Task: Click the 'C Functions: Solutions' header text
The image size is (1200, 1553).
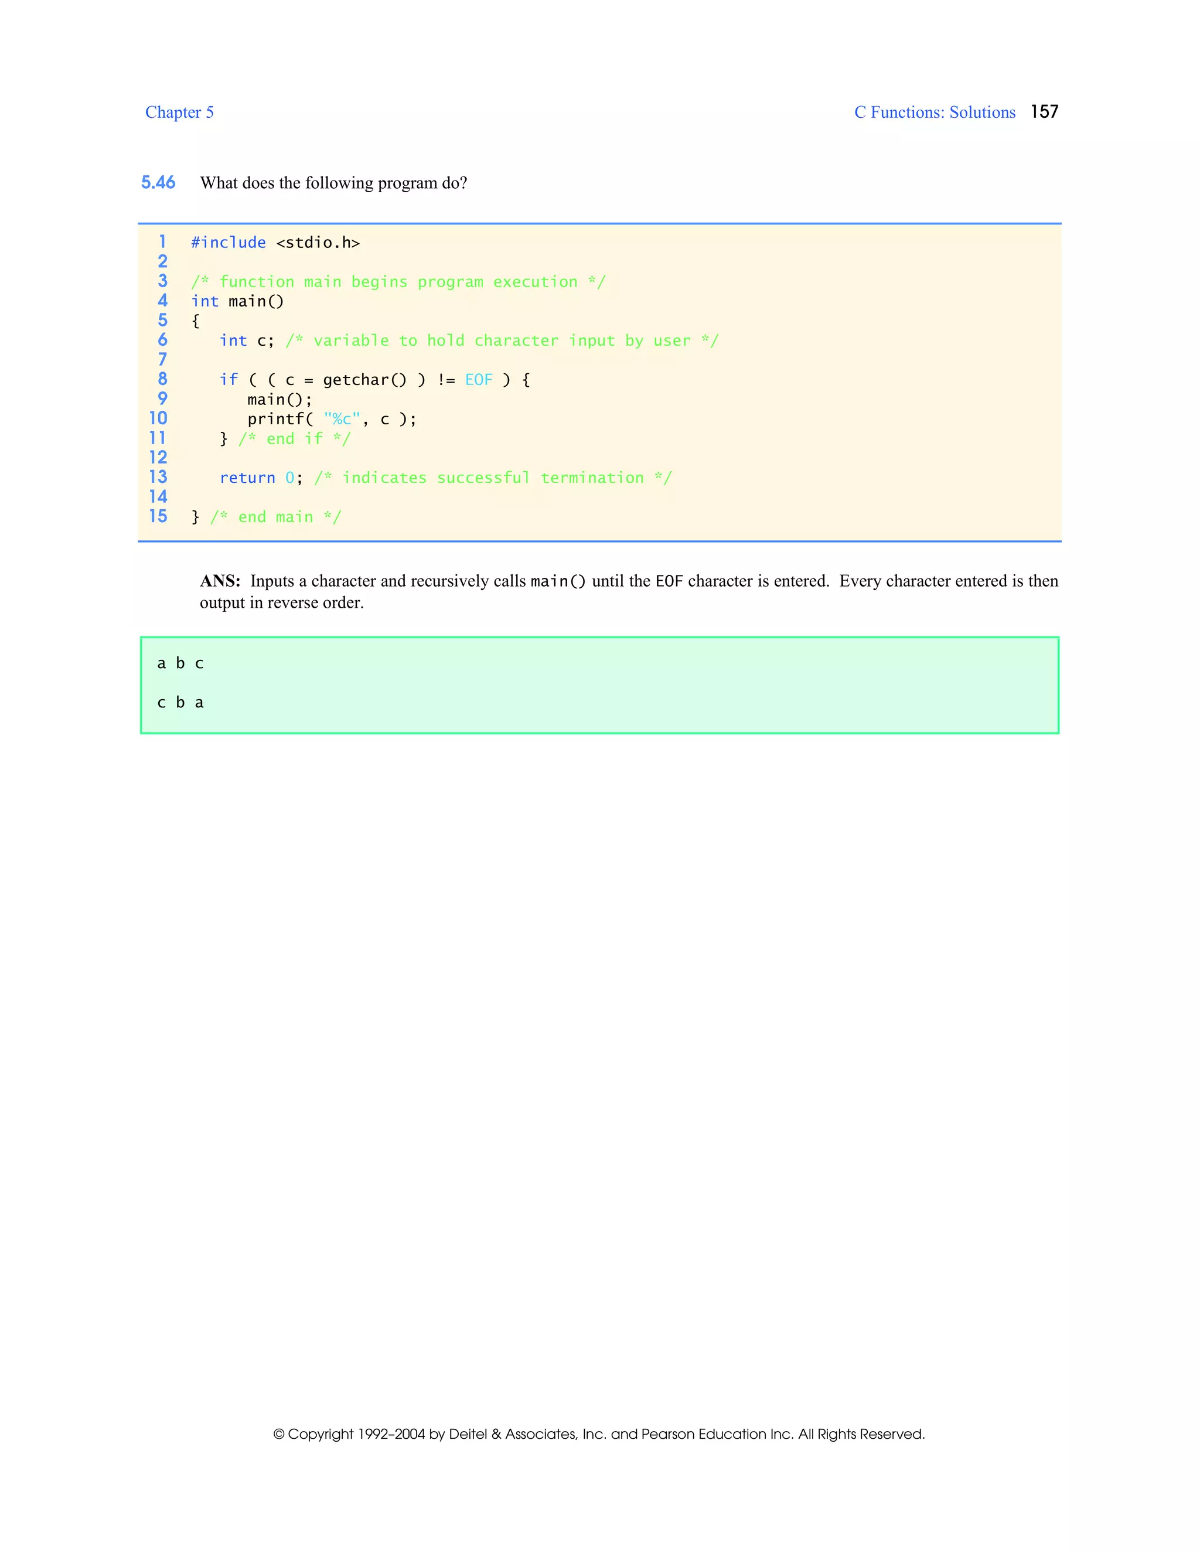Action: coord(934,113)
